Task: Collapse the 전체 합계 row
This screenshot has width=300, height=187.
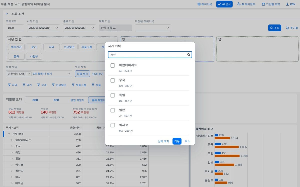Action: [9, 134]
